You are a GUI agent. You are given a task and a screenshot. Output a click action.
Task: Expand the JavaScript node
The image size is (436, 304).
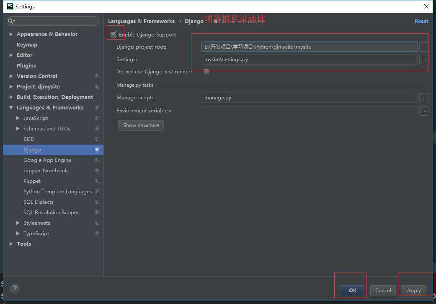pos(18,118)
